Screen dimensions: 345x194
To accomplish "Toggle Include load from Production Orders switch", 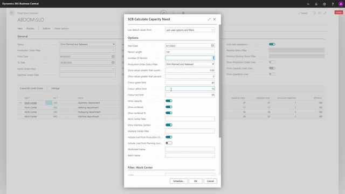I will (169, 137).
